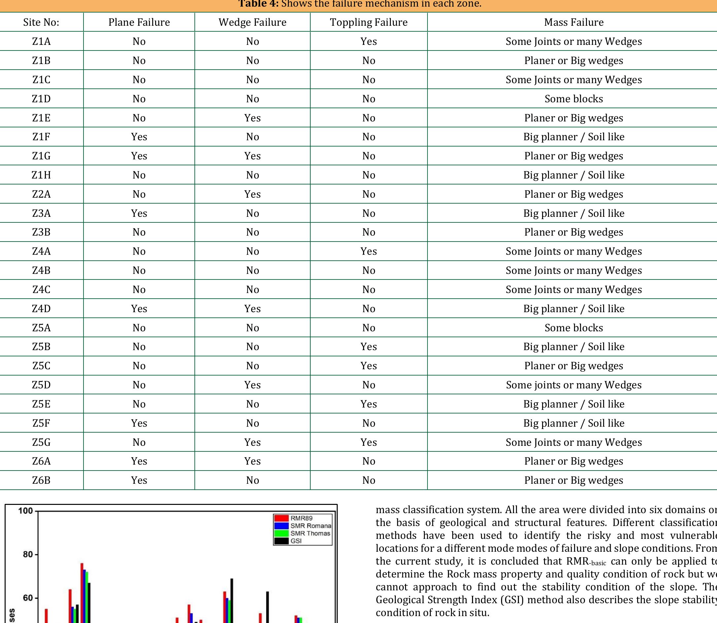
Task: Click "Big planner / Soil like" in row Z1H
Action: tap(574, 175)
